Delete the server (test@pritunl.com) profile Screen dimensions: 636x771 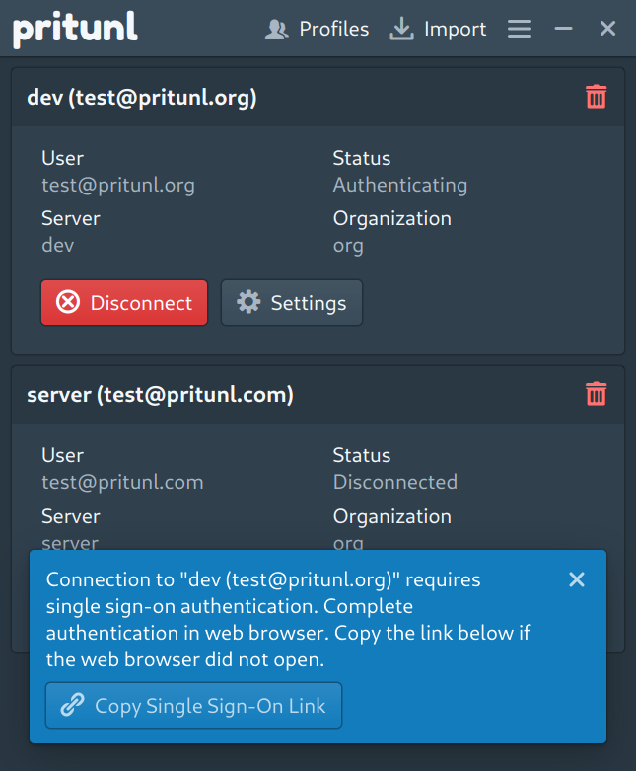tap(597, 394)
